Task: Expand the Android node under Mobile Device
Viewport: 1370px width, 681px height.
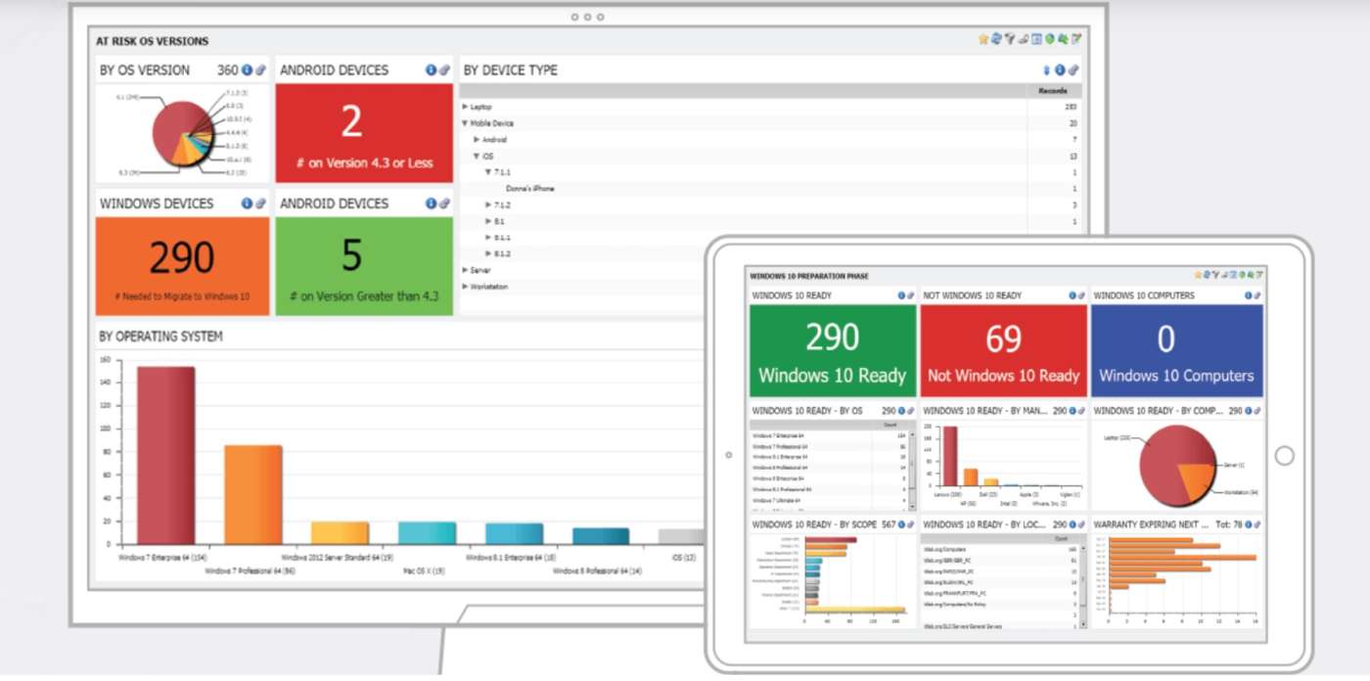Action: click(x=478, y=140)
